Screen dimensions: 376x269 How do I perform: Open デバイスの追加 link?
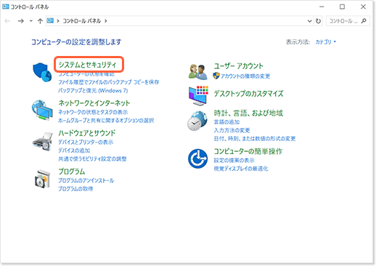(74, 150)
